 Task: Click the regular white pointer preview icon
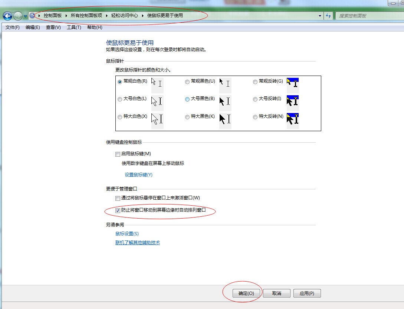click(x=157, y=85)
